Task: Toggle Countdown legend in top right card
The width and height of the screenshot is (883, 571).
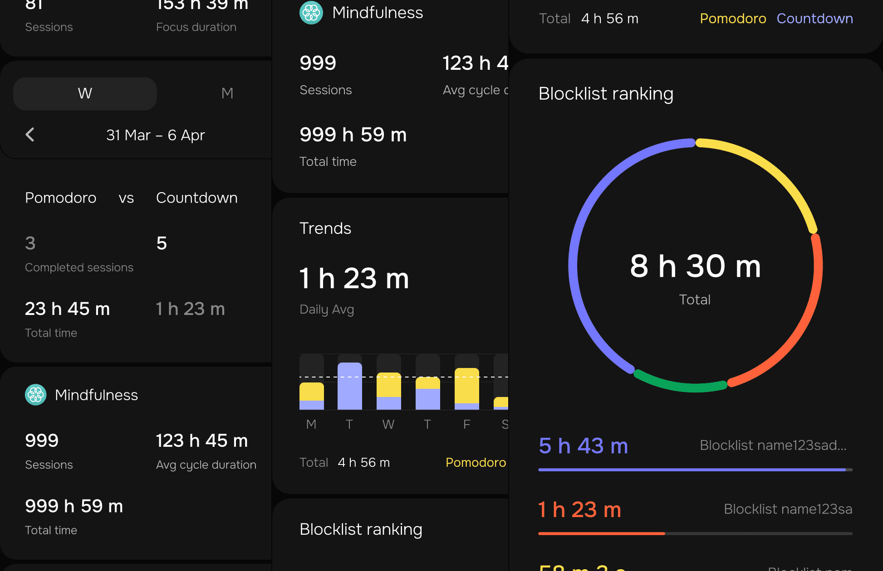Action: tap(814, 19)
